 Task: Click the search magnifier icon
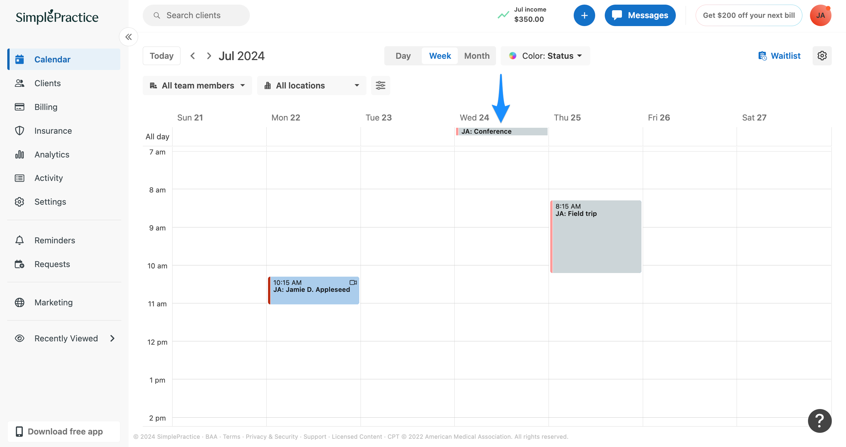coord(157,16)
